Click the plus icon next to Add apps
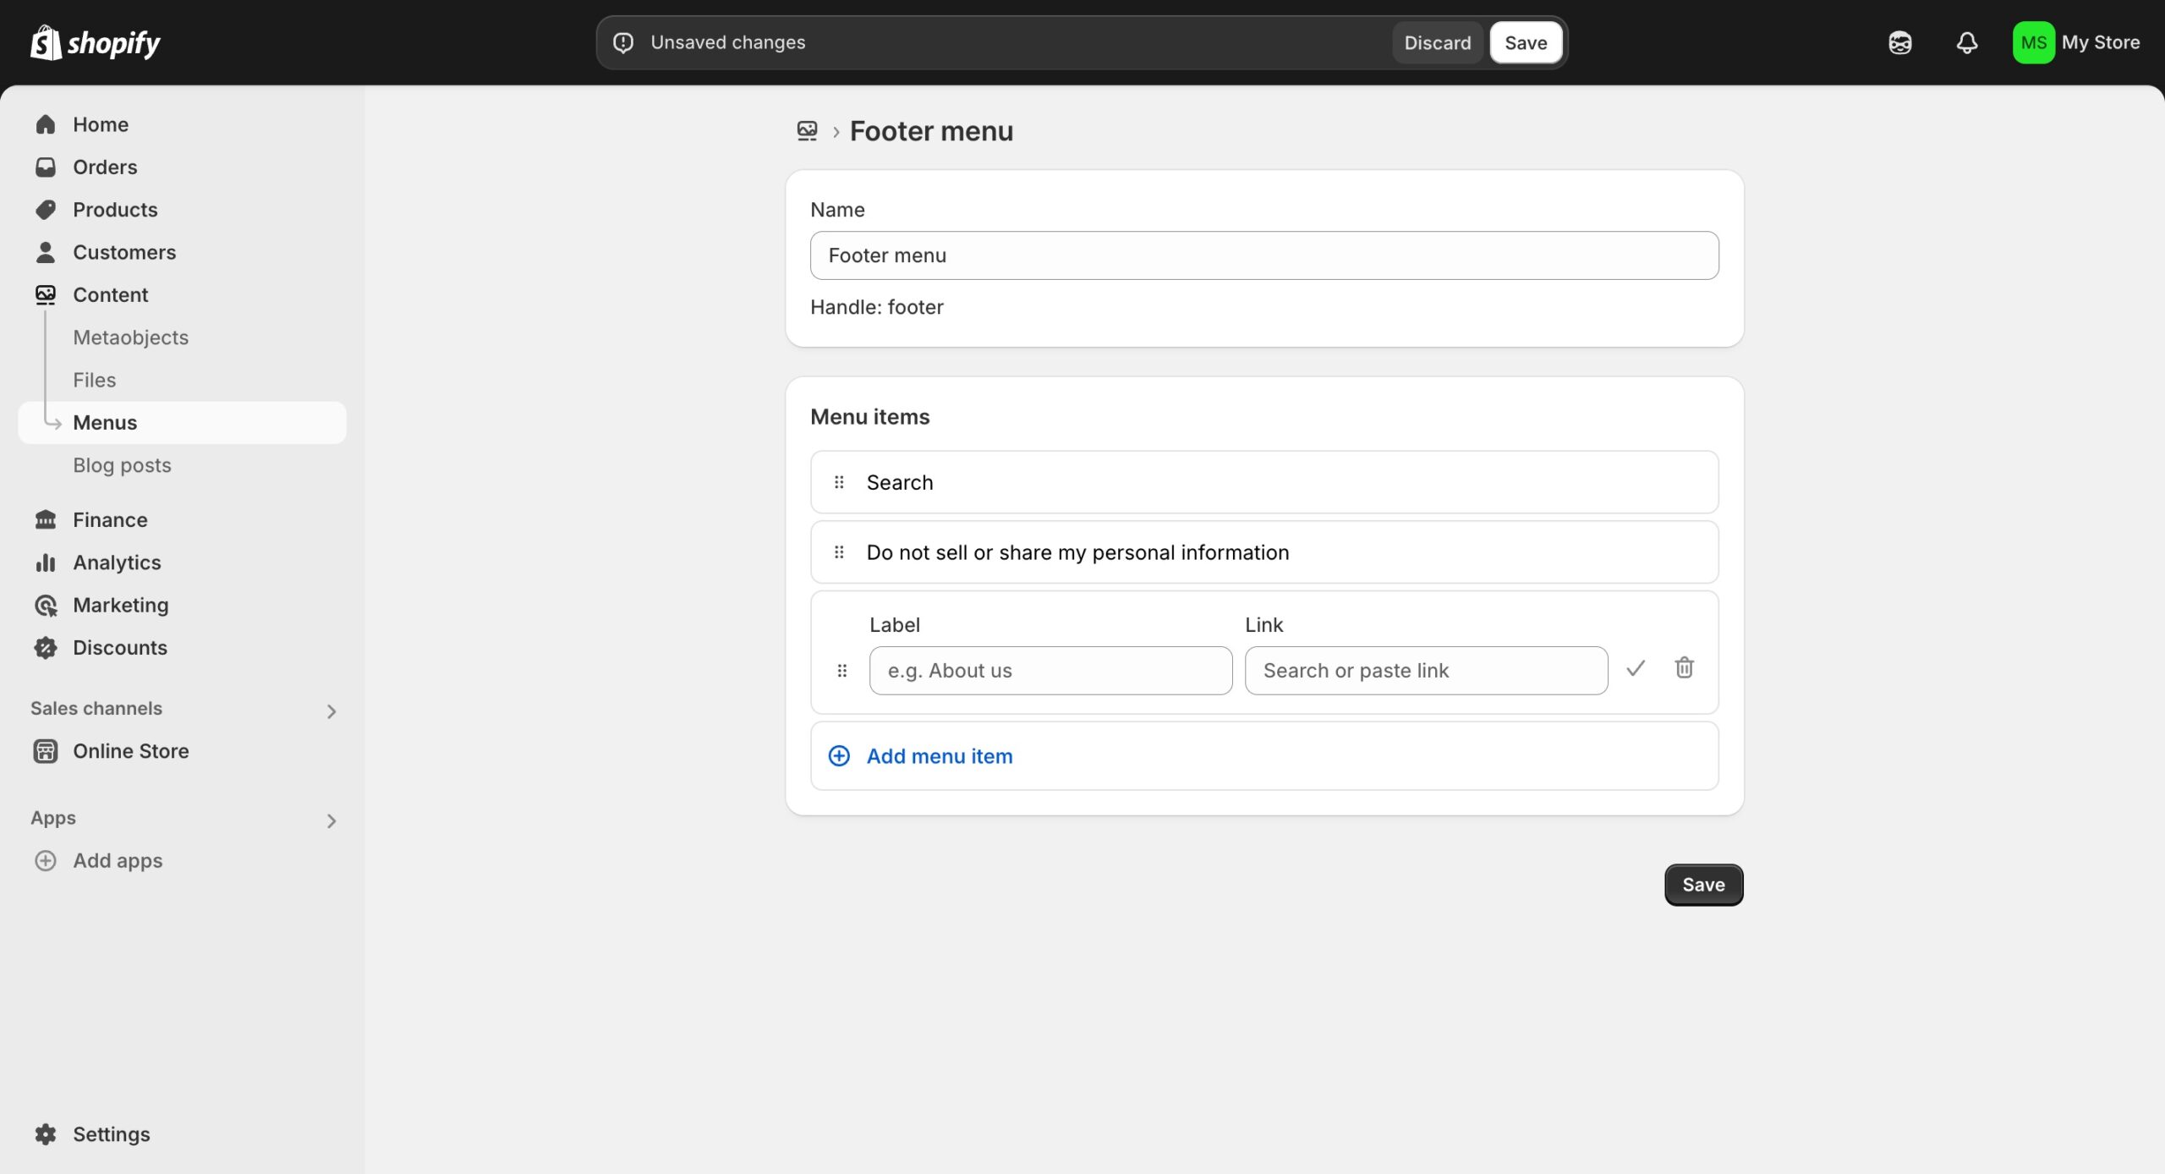The height and width of the screenshot is (1174, 2165). [46, 861]
